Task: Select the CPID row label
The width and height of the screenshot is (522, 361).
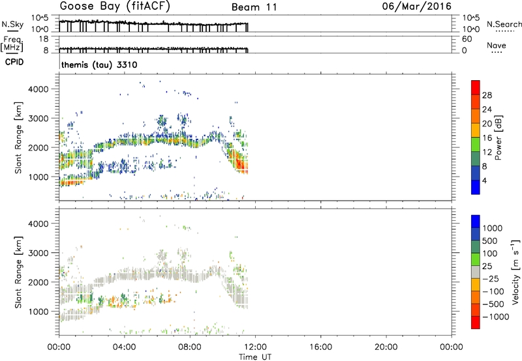Action: point(14,62)
